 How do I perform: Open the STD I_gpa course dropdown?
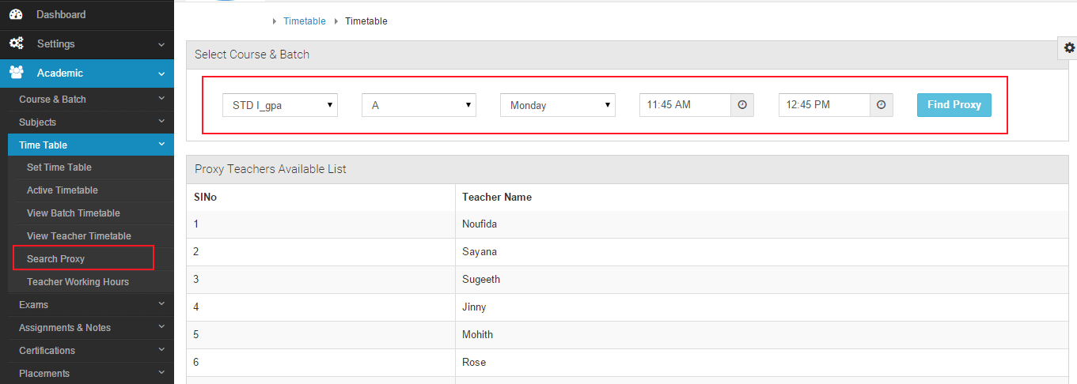pyautogui.click(x=280, y=105)
